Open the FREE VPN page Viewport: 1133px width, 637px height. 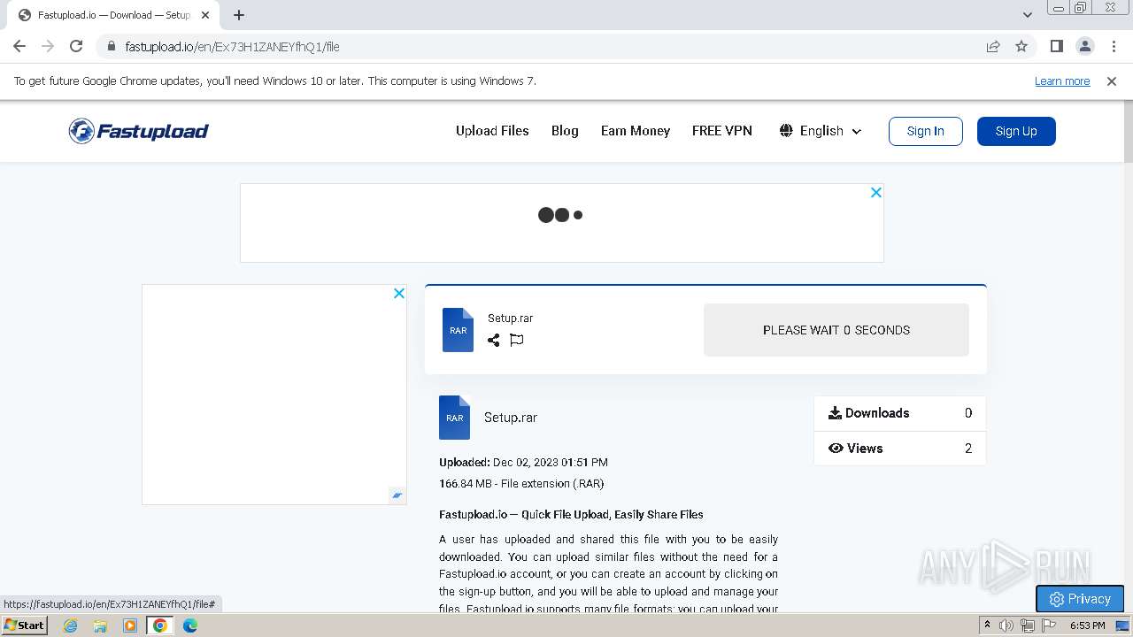pos(722,131)
